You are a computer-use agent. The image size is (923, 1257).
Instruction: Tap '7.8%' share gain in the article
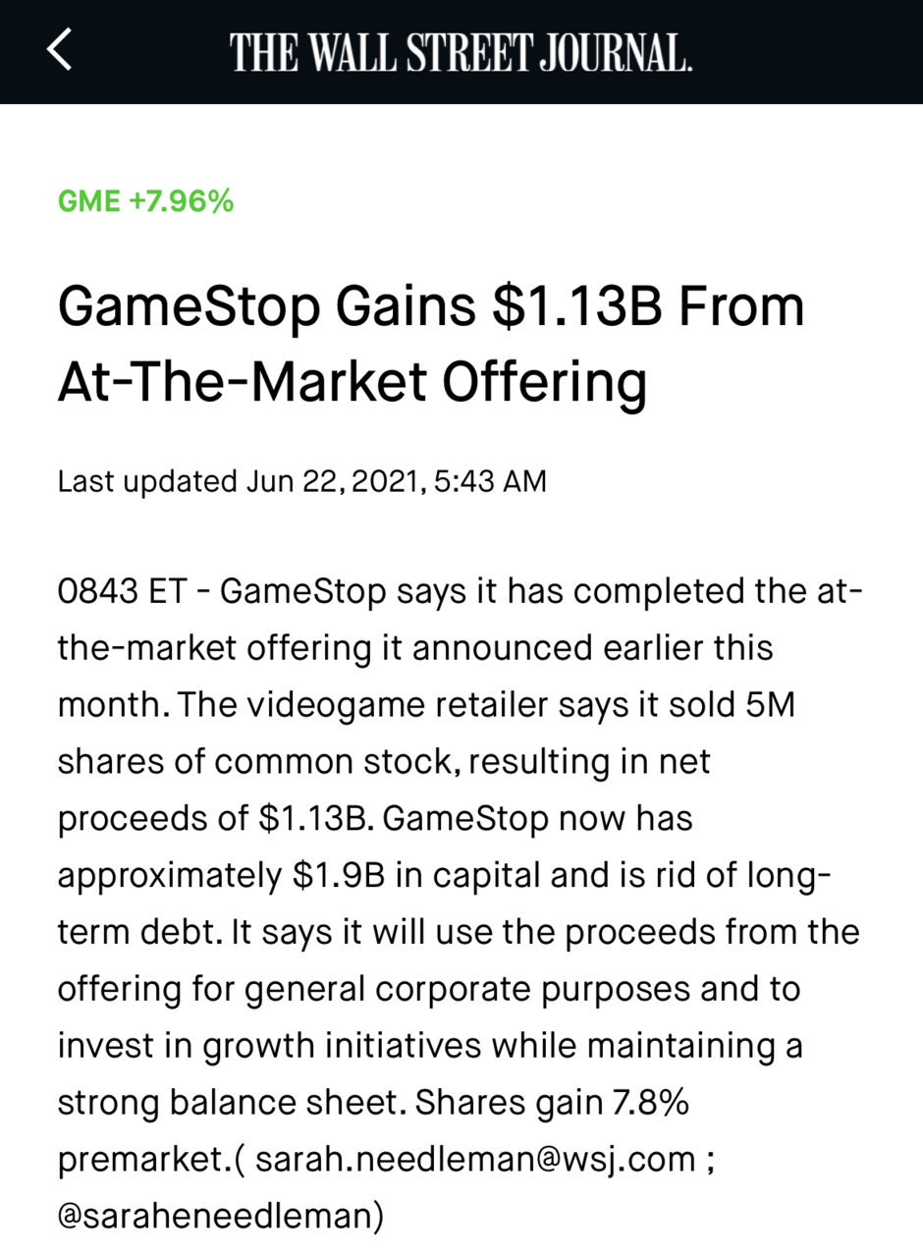(x=651, y=1103)
